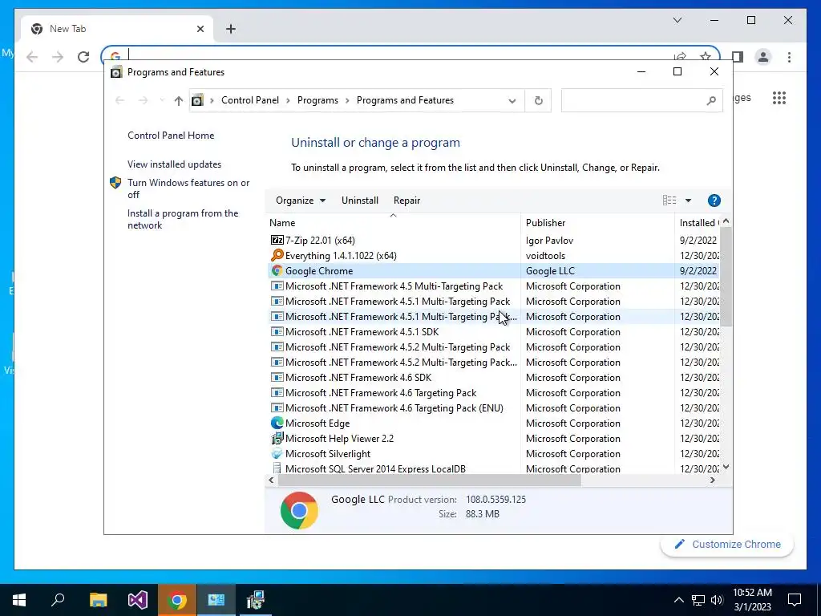The image size is (821, 616).
Task: Sort by the Publisher column header
Action: click(x=597, y=223)
